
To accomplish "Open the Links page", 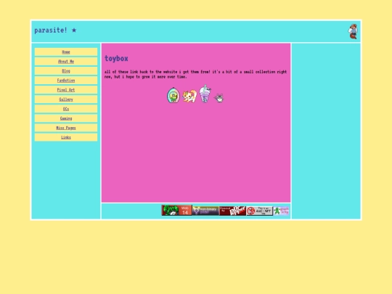I will coord(66,137).
